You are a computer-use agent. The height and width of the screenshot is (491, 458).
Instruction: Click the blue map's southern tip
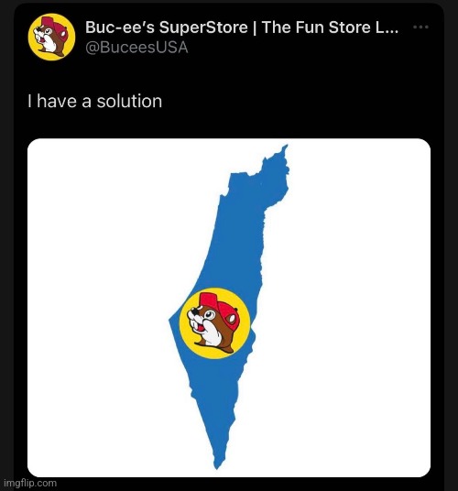click(x=216, y=466)
